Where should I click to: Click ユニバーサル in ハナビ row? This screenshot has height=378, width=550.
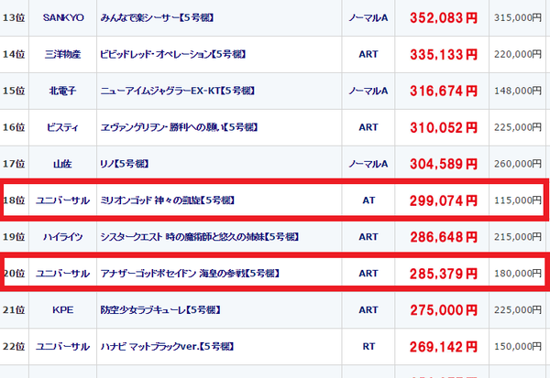click(x=62, y=347)
